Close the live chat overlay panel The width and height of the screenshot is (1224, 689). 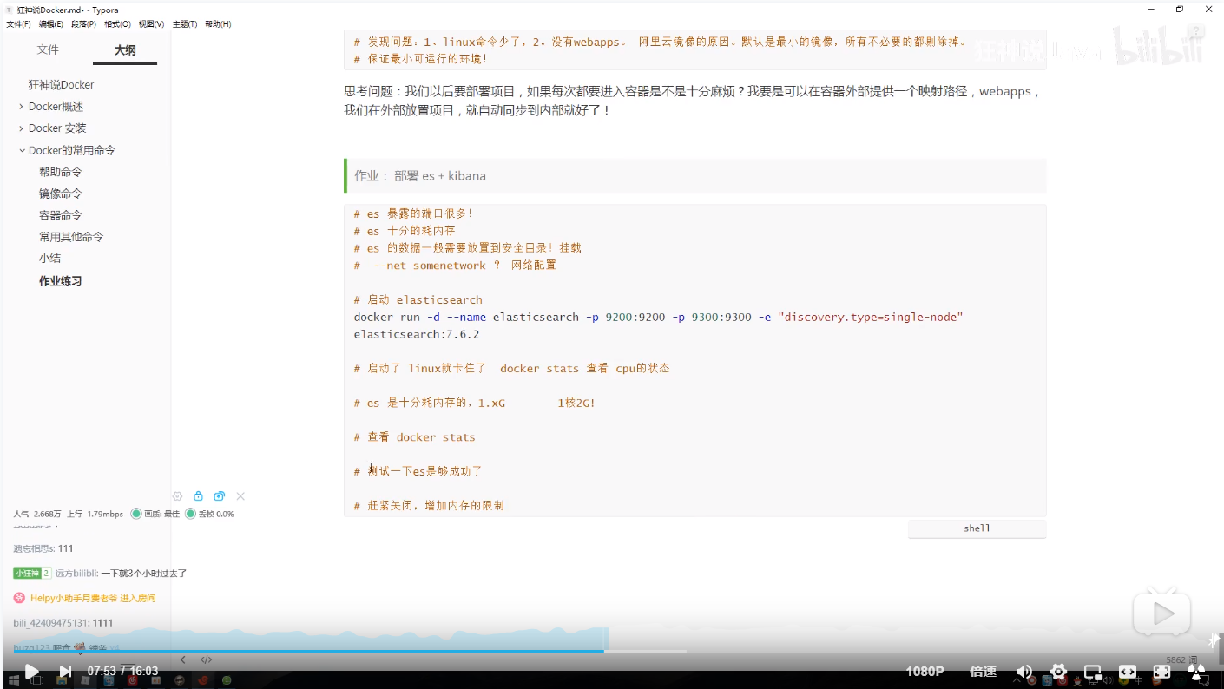click(240, 496)
